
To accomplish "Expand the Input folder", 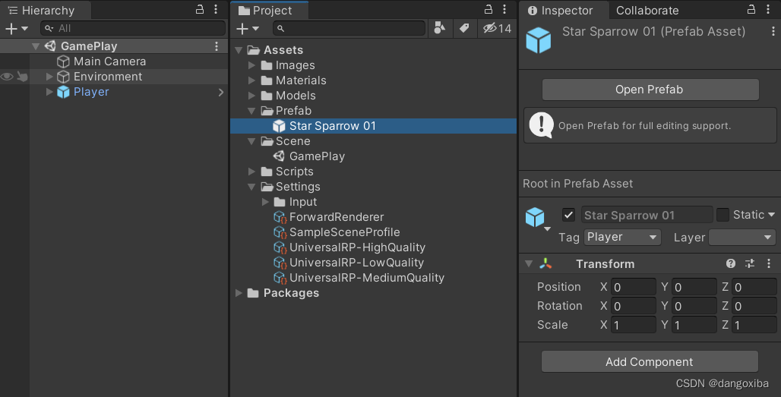I will 265,202.
